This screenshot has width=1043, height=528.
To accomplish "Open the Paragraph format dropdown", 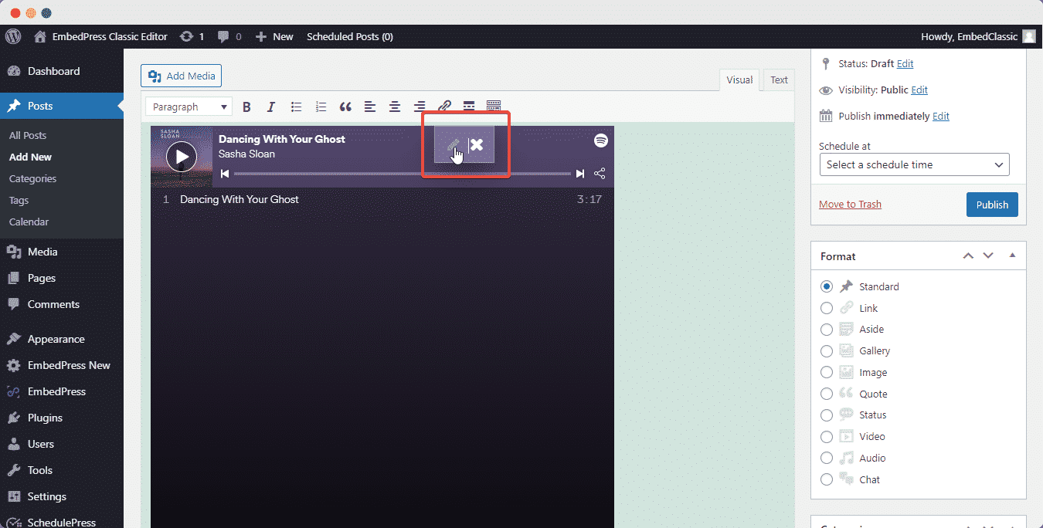I will coord(189,107).
